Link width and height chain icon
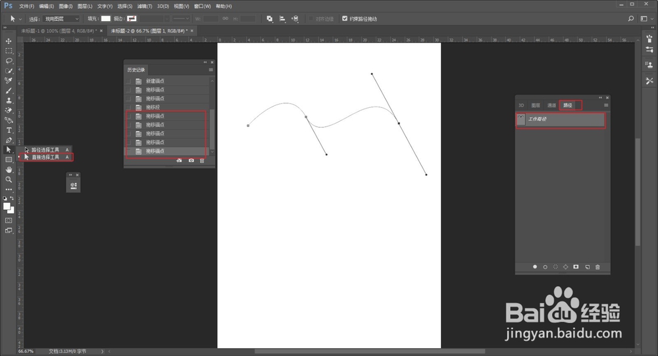This screenshot has height=356, width=658. click(225, 18)
